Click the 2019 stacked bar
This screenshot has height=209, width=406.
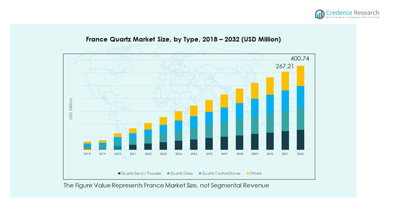[103, 145]
